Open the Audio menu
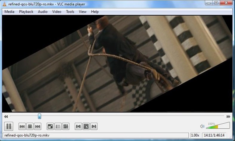This screenshot has height=141, width=235. 43,12
